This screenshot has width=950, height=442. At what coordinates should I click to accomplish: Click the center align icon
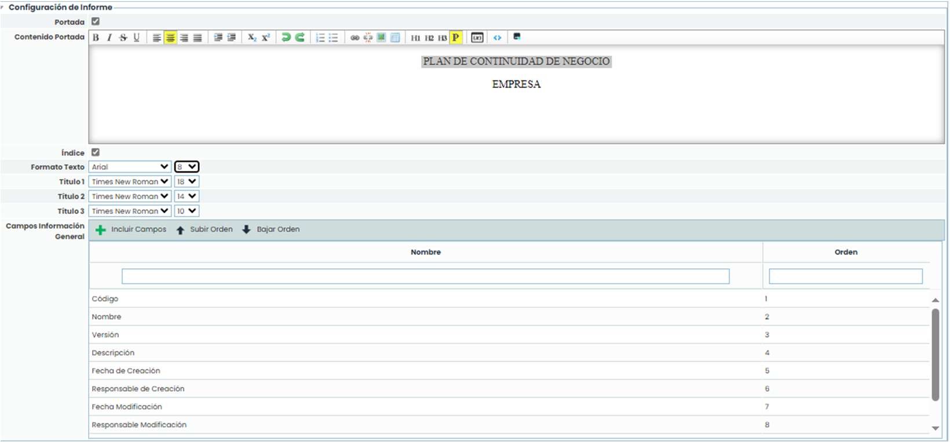point(170,38)
